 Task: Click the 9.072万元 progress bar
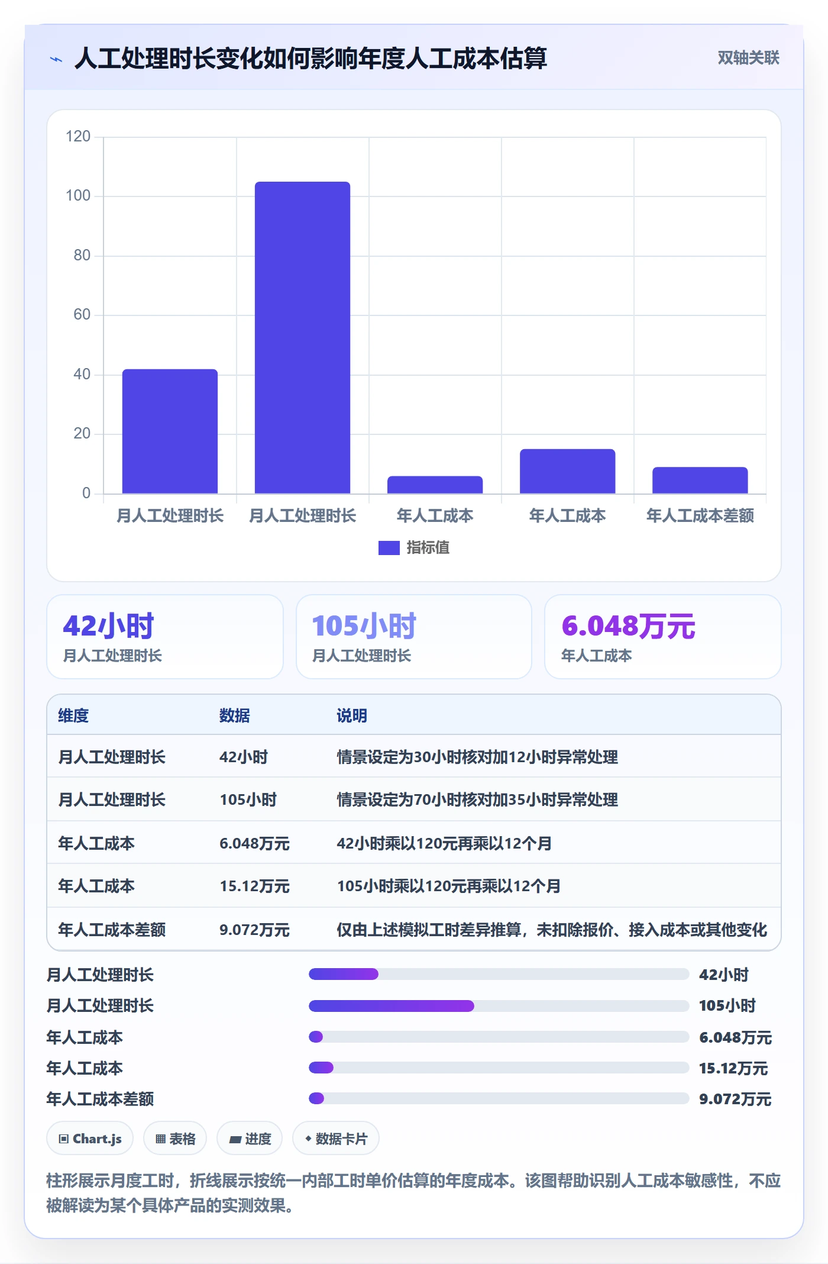tap(499, 1098)
